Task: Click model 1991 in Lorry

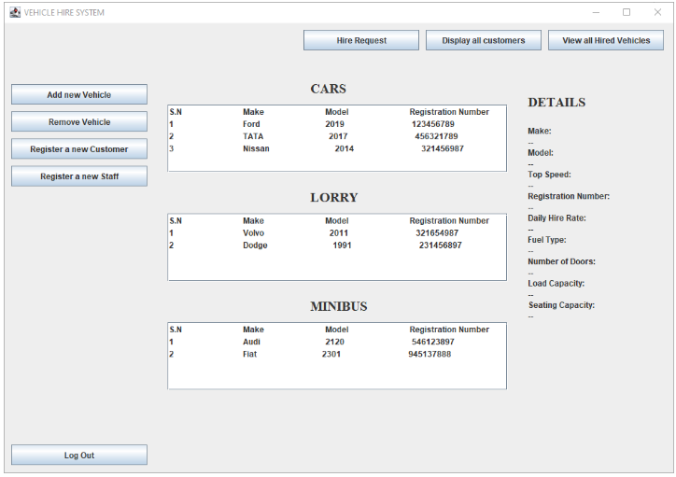Action: pyautogui.click(x=342, y=246)
